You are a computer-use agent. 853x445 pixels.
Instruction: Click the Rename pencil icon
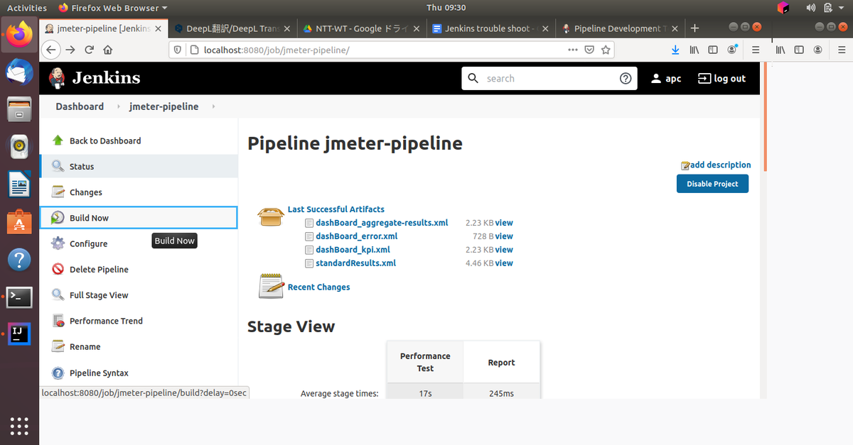tap(58, 346)
